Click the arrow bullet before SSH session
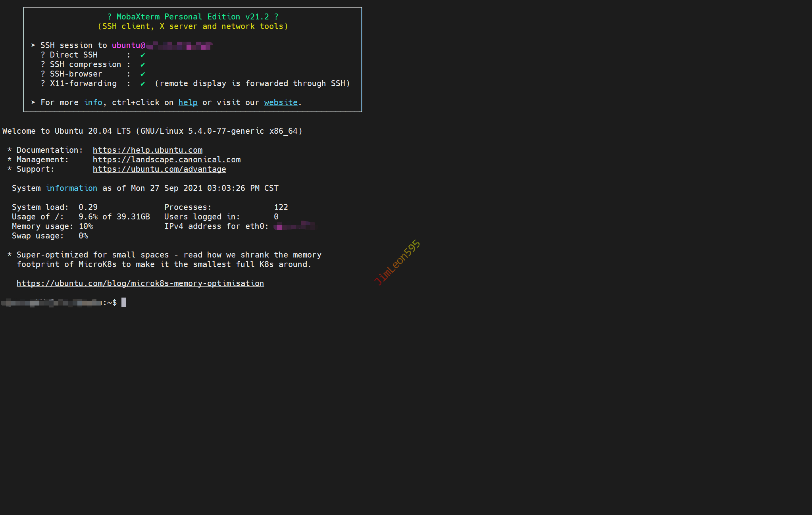The height and width of the screenshot is (515, 812). [x=33, y=45]
